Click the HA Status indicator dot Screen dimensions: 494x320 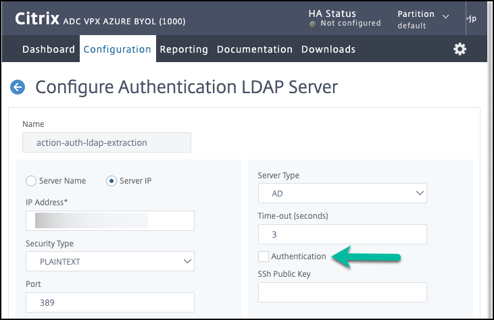click(x=313, y=24)
